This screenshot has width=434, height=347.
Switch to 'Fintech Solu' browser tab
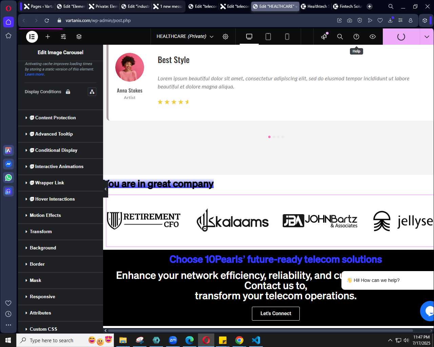pos(348,6)
